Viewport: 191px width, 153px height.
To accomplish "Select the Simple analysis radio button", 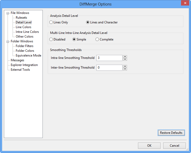I will 74,39.
